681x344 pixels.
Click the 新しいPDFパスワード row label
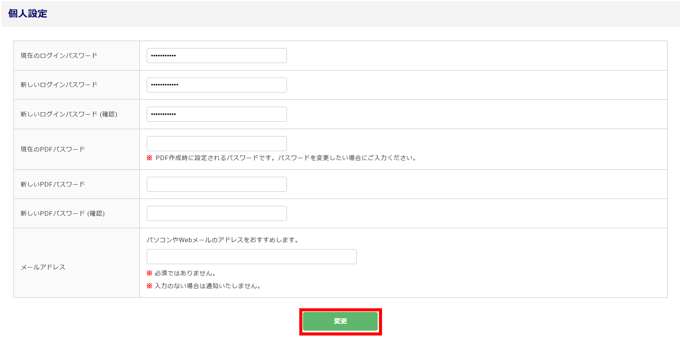(53, 184)
